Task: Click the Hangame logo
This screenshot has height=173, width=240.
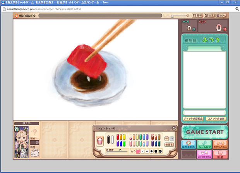Action: (25, 15)
